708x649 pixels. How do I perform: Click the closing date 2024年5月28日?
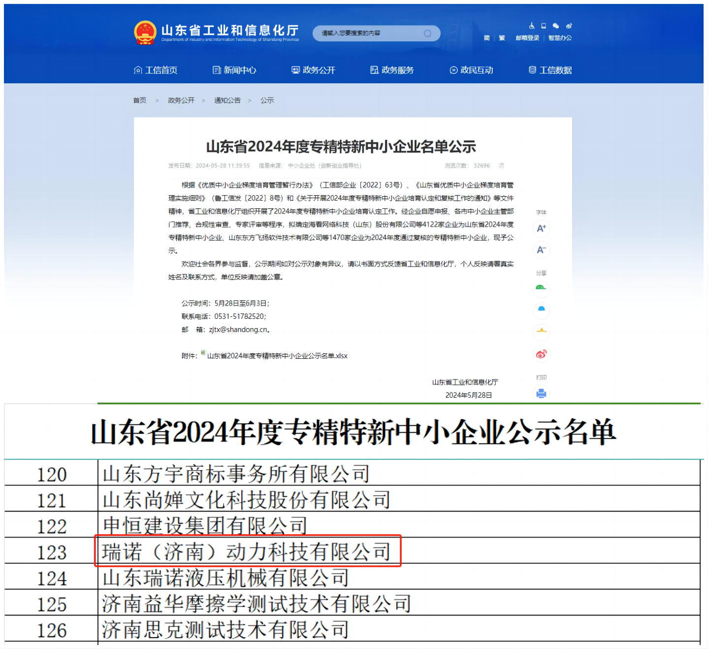(x=469, y=395)
